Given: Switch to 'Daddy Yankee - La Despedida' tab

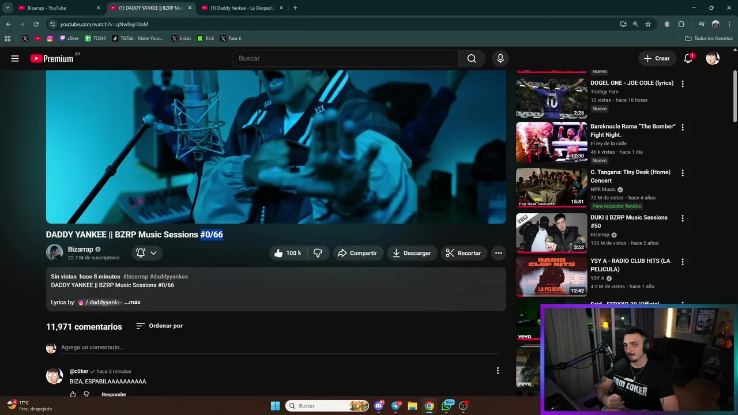Looking at the screenshot, I should 242,8.
